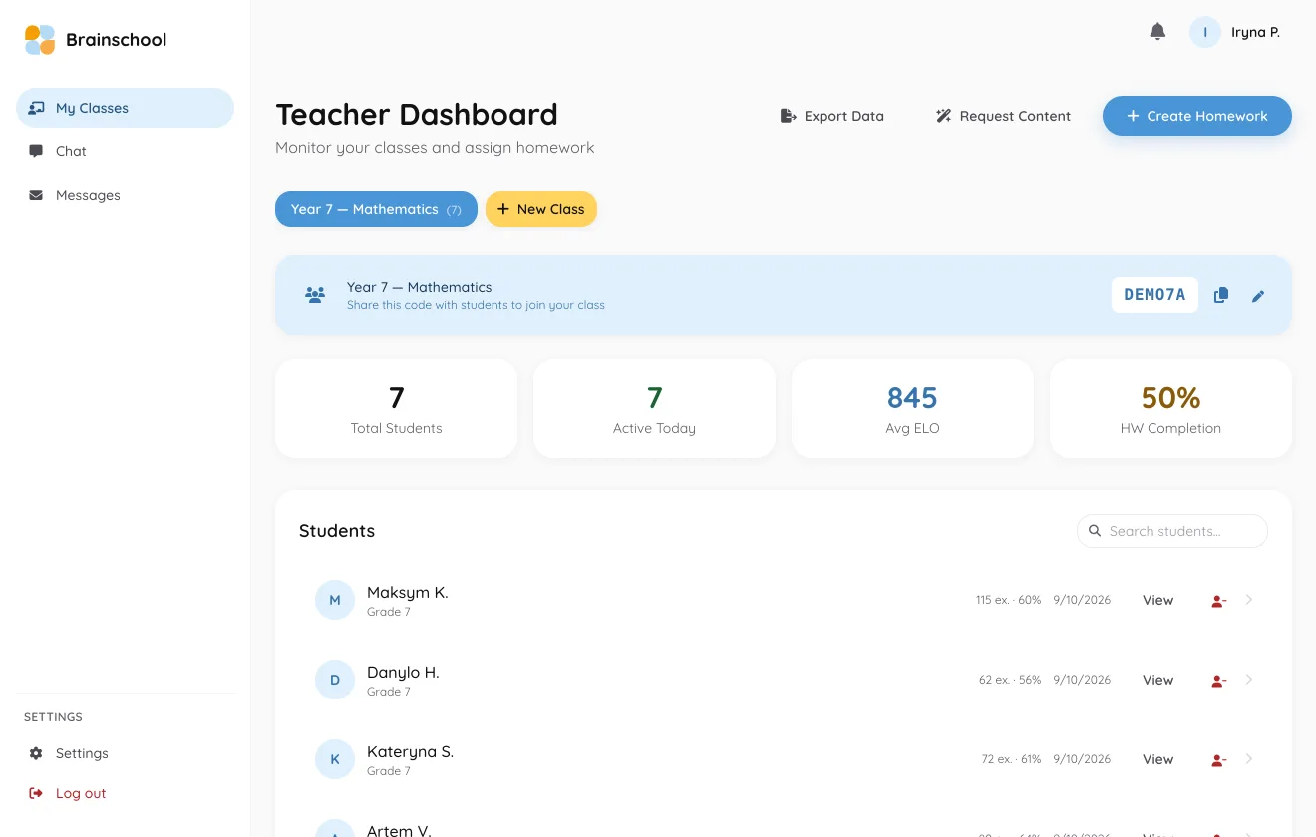This screenshot has width=1316, height=837.
Task: Click the name Maksym K.
Action: [x=408, y=592]
